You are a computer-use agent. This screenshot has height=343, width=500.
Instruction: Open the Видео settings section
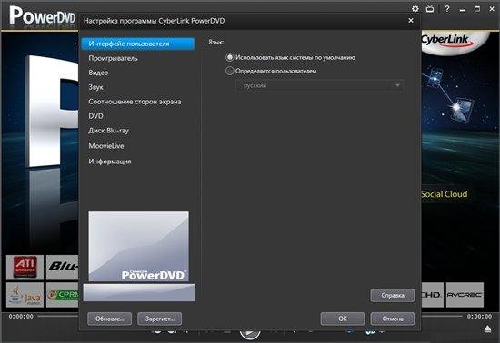pos(98,73)
